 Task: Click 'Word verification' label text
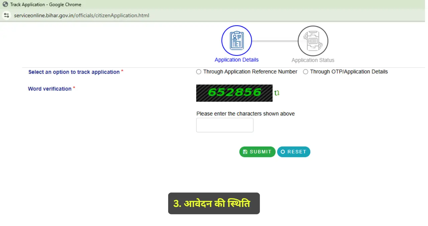[50, 89]
